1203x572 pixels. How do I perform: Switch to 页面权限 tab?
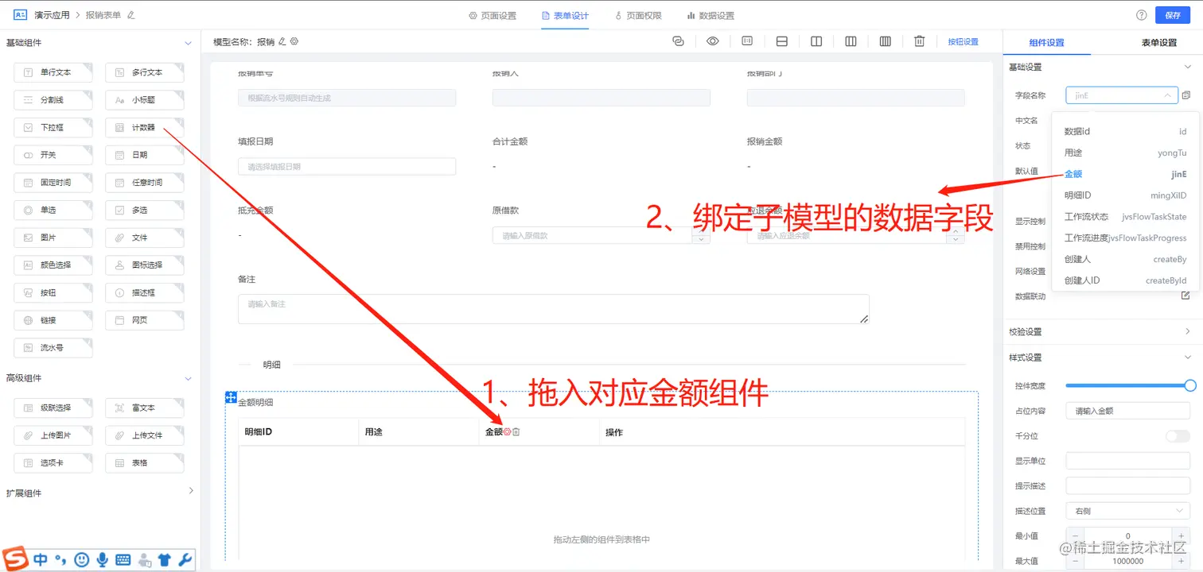[x=638, y=16]
